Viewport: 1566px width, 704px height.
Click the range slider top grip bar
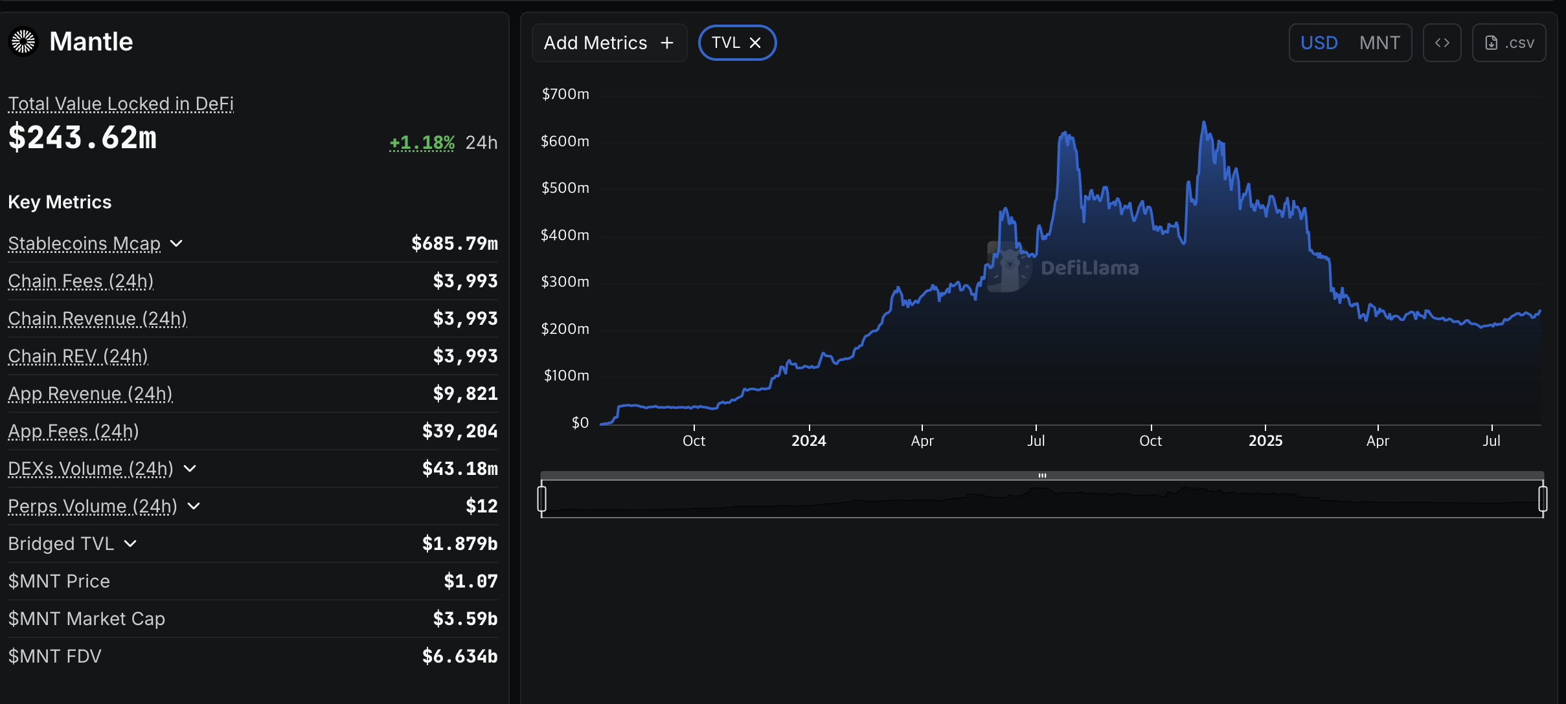[x=1042, y=476]
